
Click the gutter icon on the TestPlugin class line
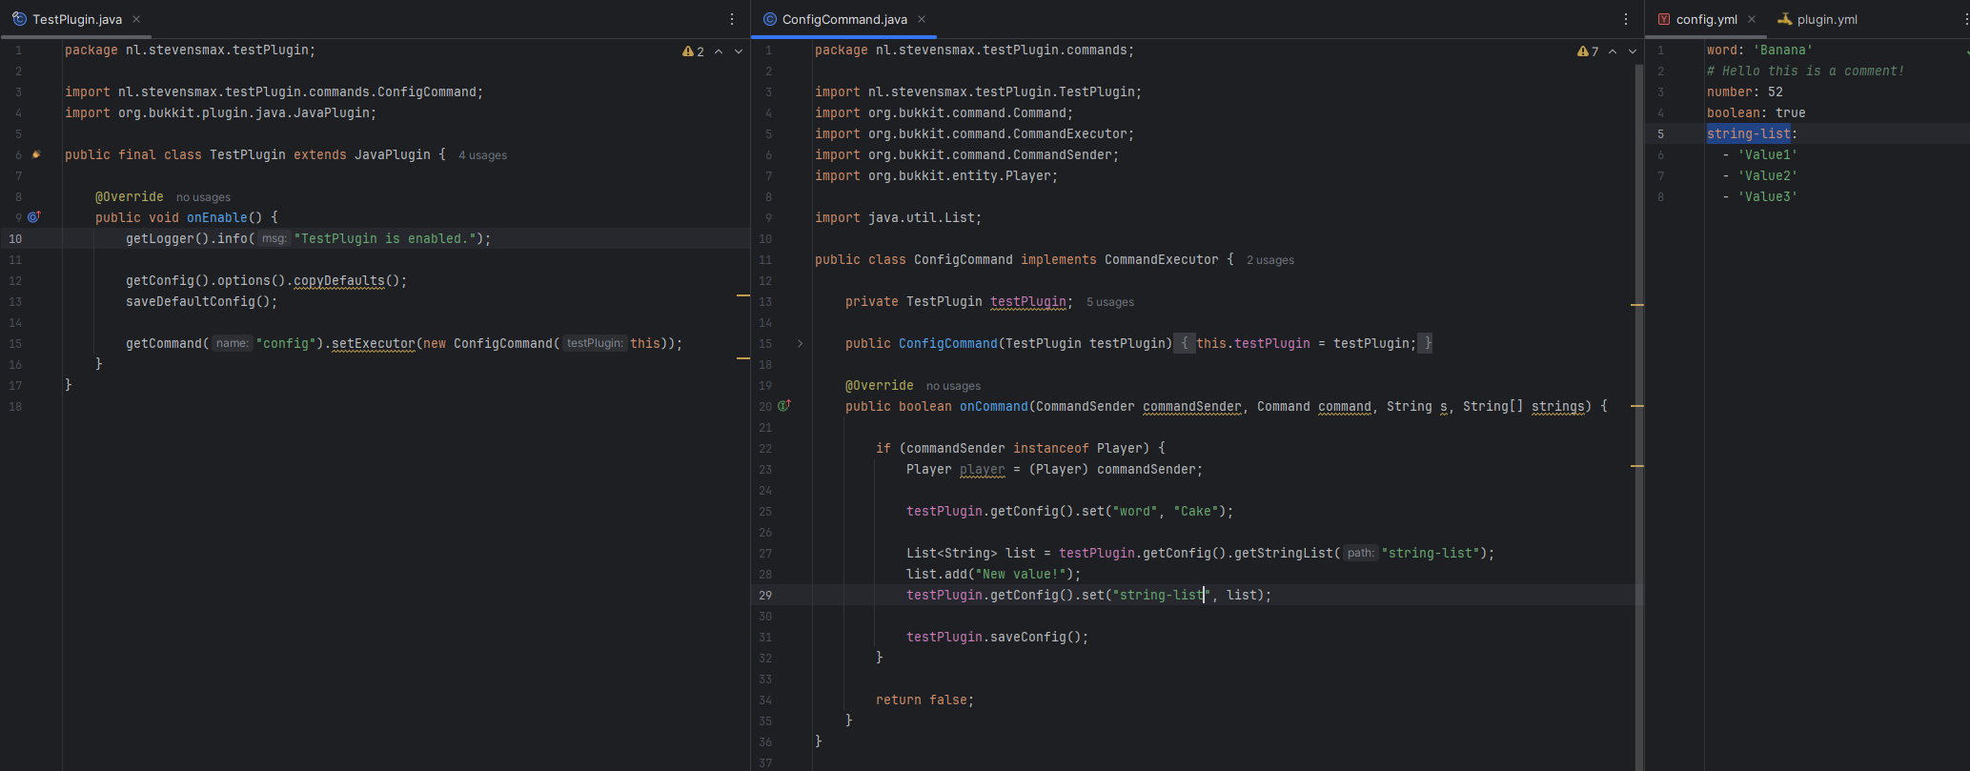(x=36, y=154)
